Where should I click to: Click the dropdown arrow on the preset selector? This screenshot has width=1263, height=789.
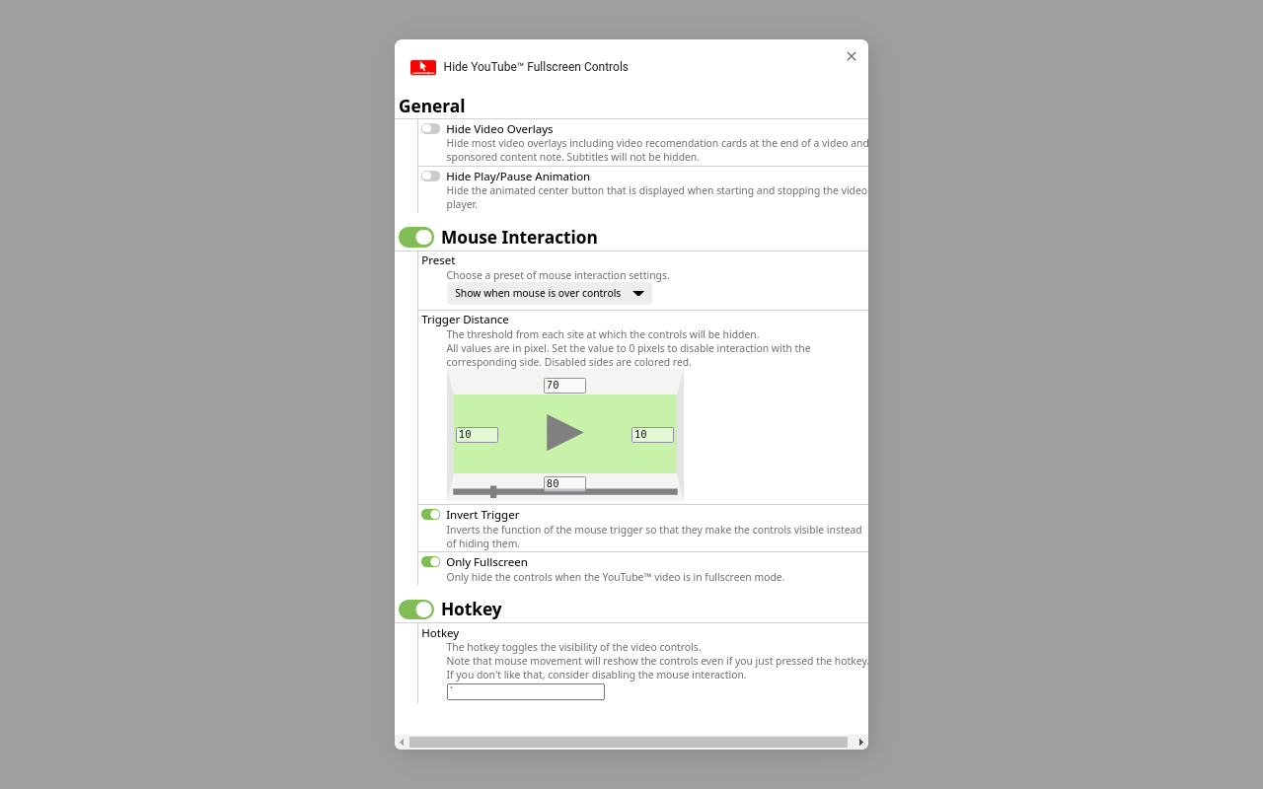(x=638, y=293)
